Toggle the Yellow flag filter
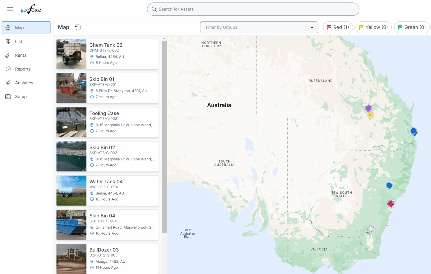 [x=373, y=27]
